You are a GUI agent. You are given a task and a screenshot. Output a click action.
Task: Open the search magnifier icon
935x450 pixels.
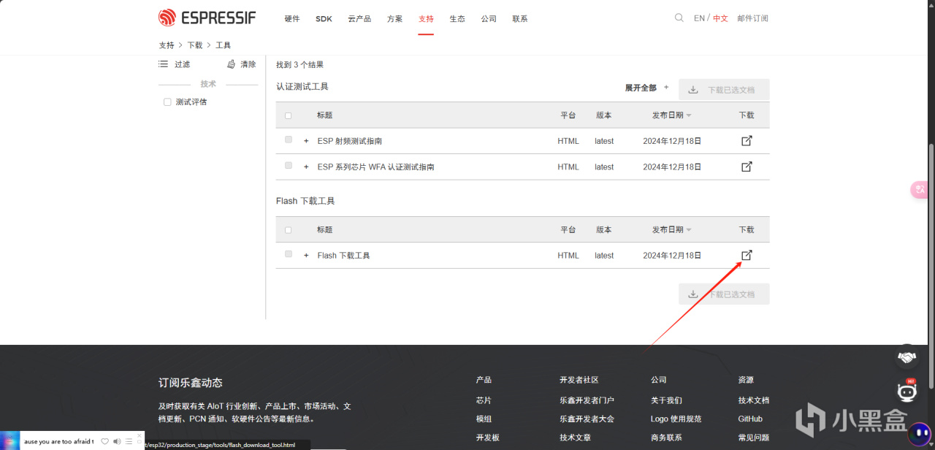coord(679,18)
